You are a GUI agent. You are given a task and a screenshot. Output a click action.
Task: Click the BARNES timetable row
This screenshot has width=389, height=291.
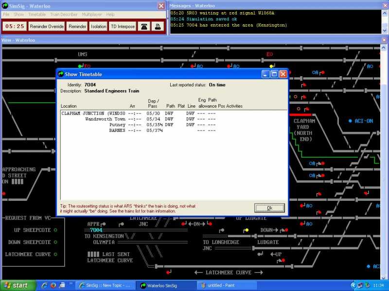tap(139, 130)
